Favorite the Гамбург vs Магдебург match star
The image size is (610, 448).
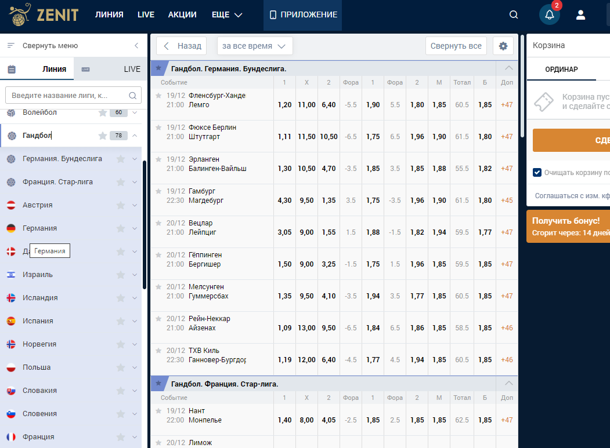158,191
